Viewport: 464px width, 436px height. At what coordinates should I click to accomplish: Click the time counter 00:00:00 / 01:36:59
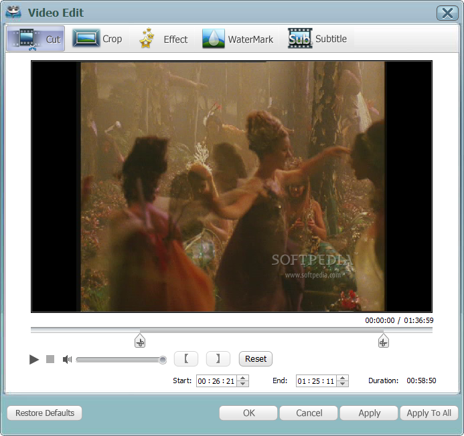(399, 320)
